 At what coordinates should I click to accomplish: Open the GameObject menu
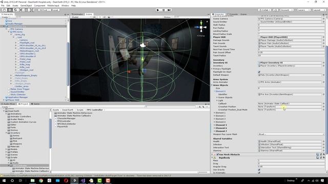pyautogui.click(x=26, y=6)
